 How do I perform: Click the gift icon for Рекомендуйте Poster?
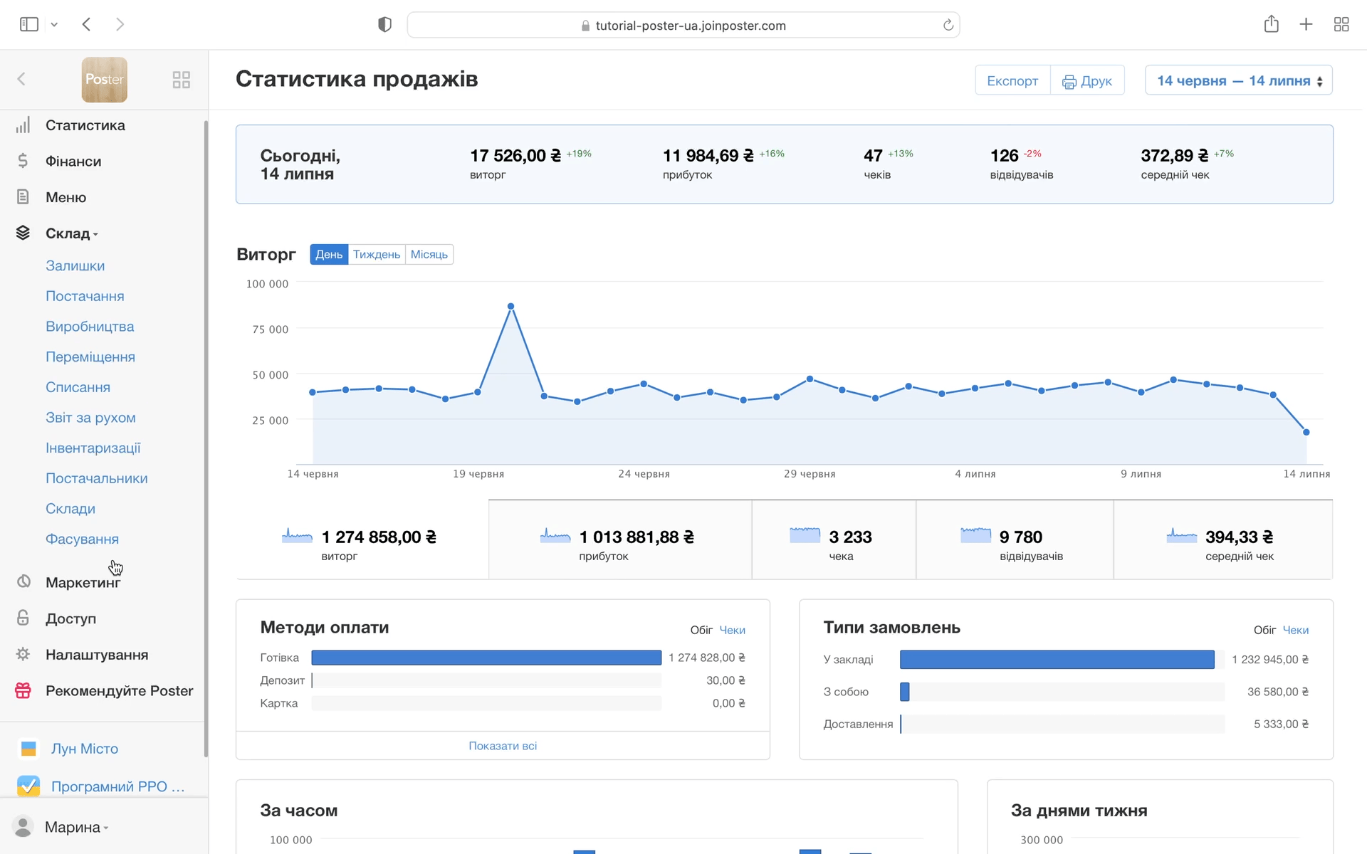(x=23, y=690)
